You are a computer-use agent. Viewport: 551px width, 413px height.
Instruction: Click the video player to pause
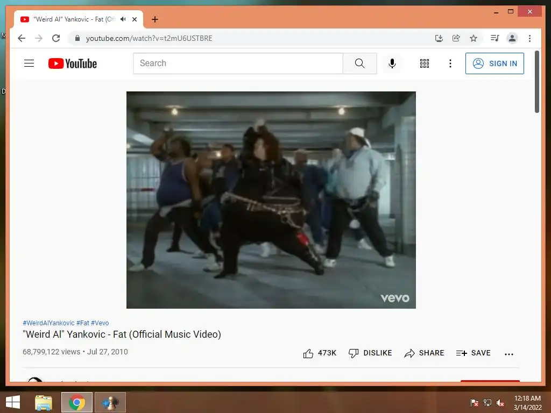271,200
